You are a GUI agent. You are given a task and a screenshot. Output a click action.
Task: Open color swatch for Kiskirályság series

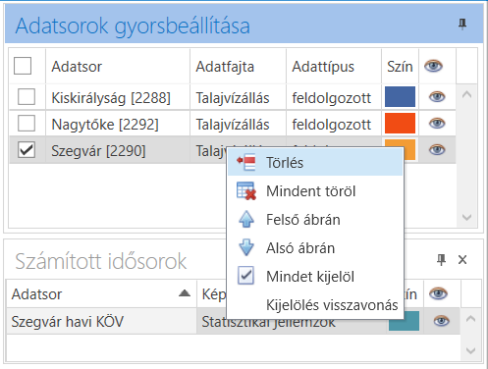point(400,97)
